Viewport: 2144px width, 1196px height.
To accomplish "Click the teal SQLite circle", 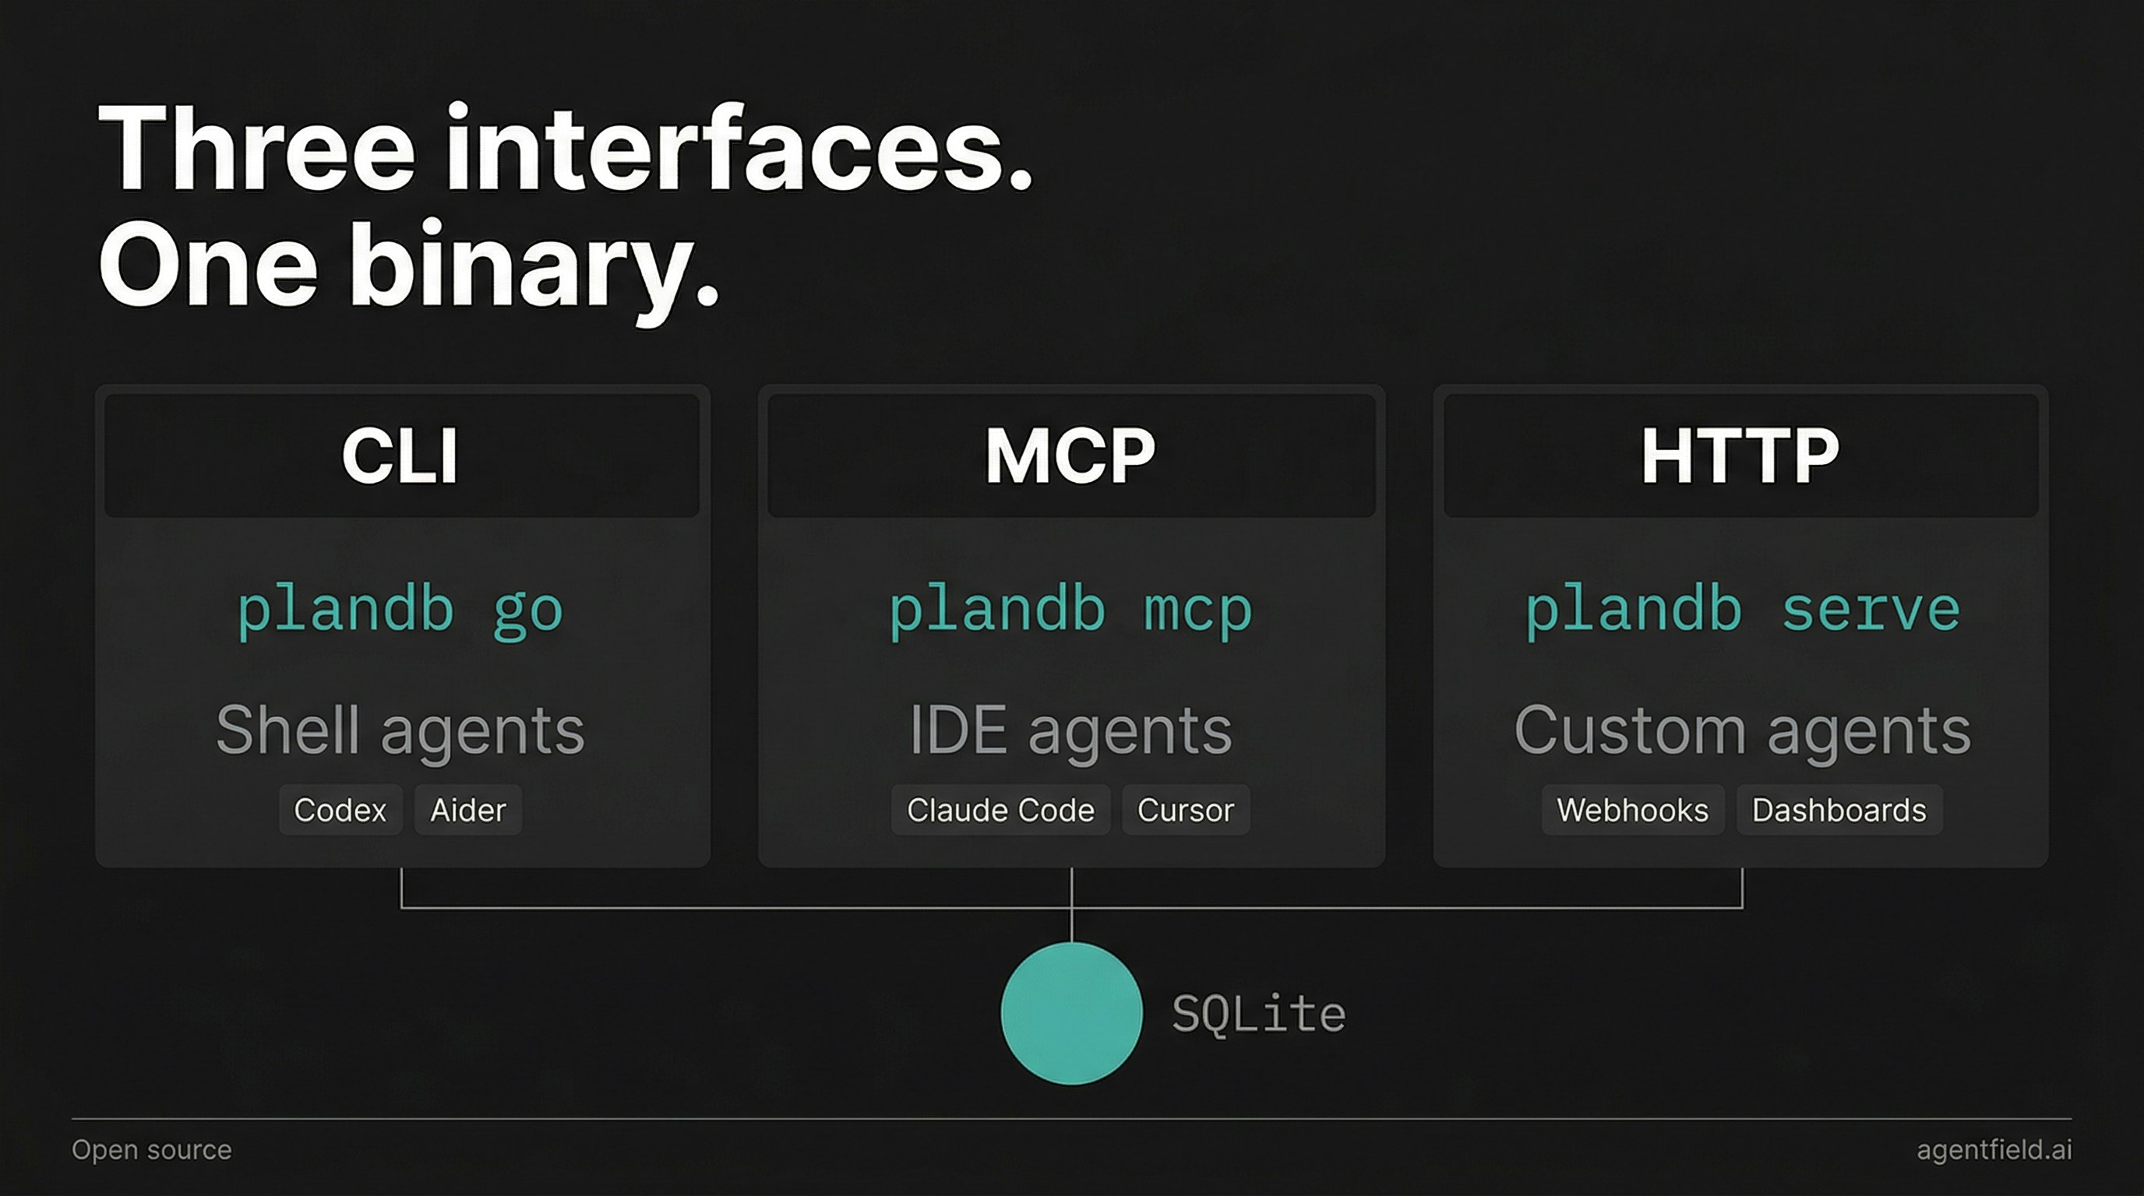I will (x=1071, y=1013).
